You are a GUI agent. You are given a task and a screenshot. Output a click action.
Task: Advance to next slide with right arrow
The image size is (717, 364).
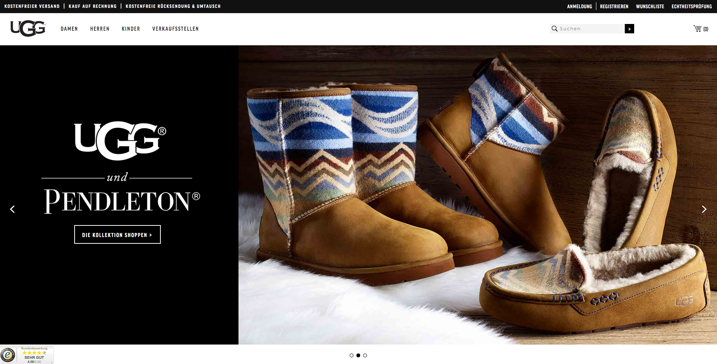704,209
